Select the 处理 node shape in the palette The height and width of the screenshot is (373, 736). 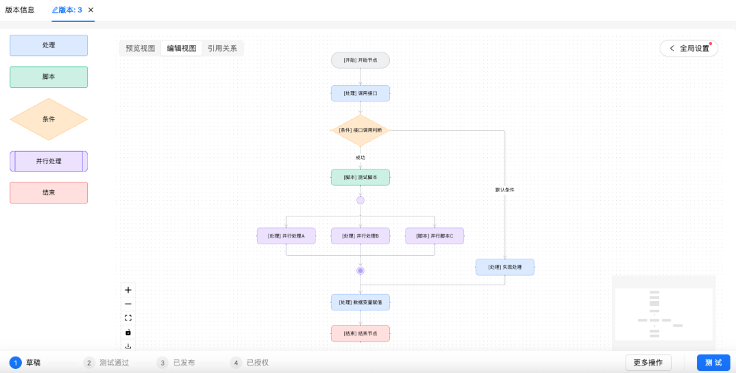pyautogui.click(x=49, y=46)
